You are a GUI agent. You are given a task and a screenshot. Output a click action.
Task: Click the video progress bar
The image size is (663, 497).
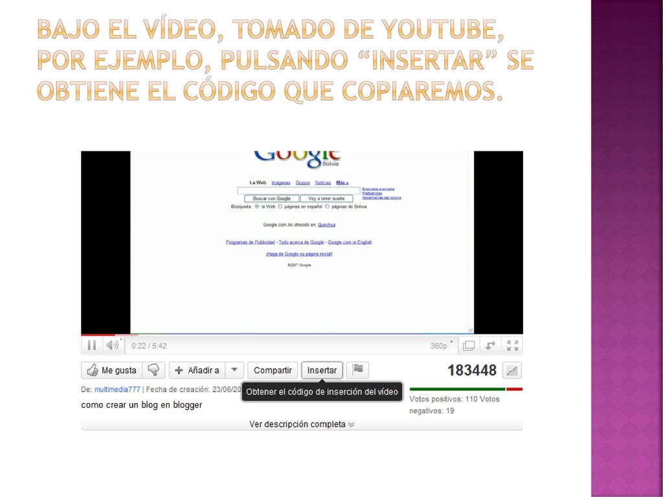tap(302, 335)
